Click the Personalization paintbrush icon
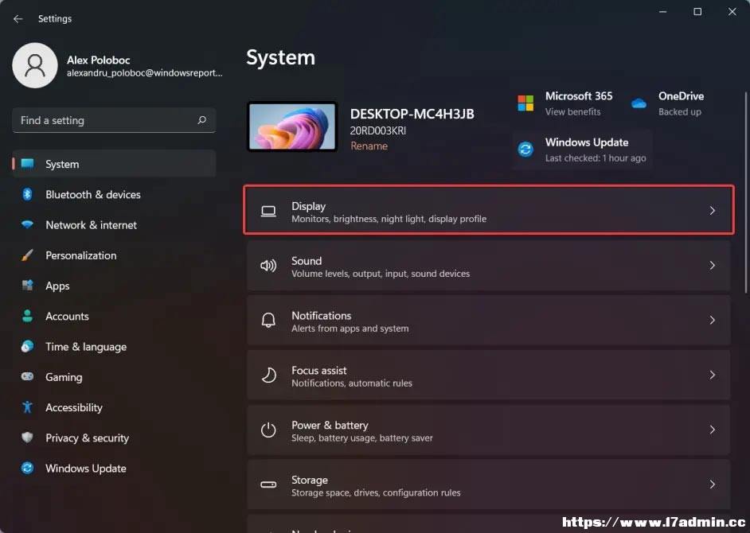 click(27, 255)
